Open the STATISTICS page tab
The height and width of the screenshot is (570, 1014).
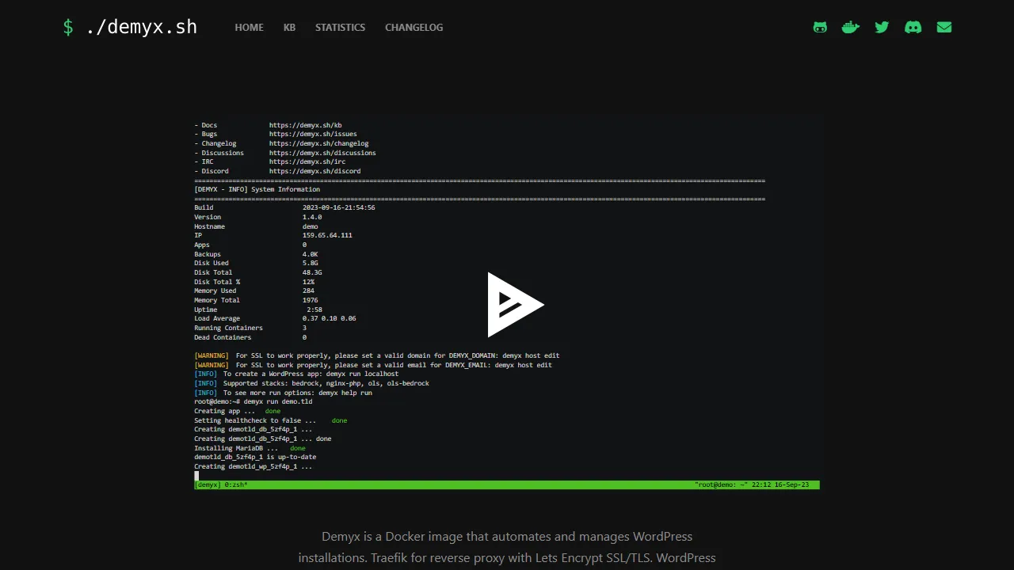pos(340,27)
